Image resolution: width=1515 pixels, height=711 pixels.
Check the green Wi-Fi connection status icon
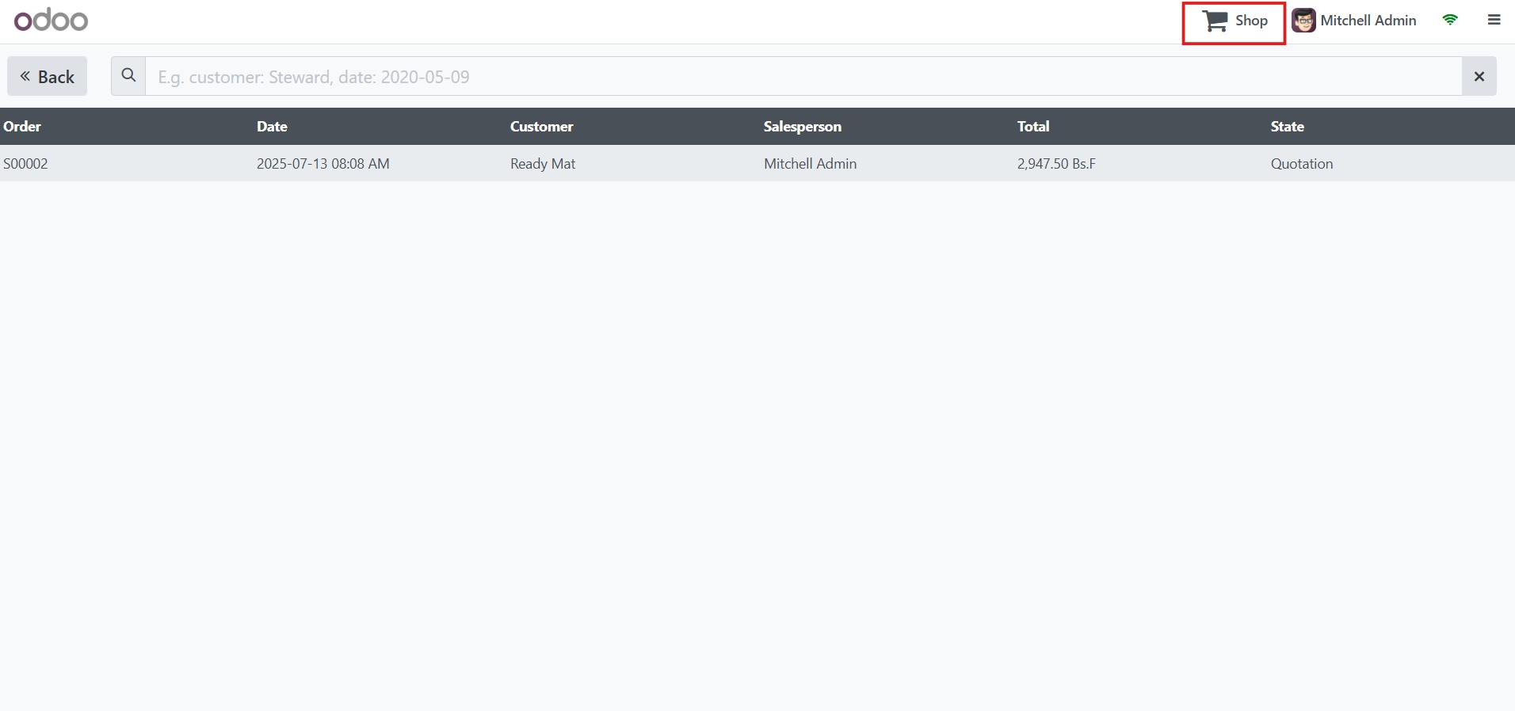tap(1450, 21)
